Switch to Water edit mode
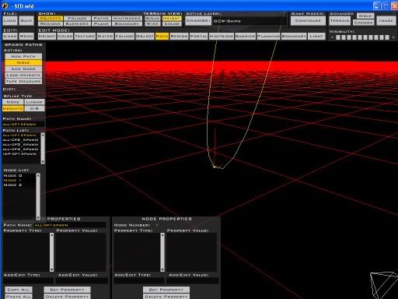Viewport: 398px width, 299px height. [x=105, y=36]
